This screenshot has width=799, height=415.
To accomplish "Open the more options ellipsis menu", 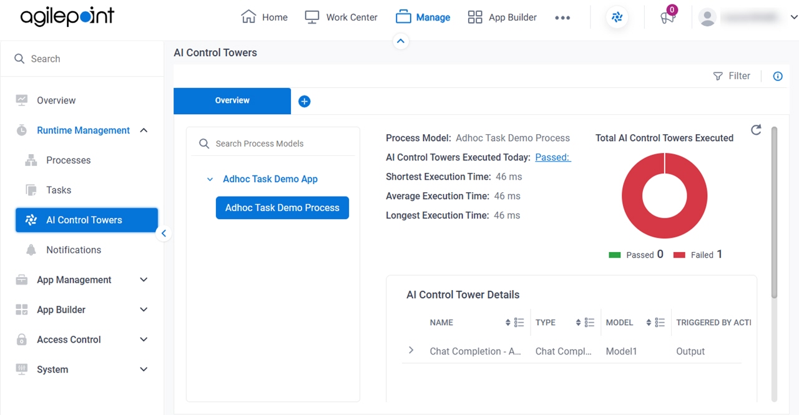I will (562, 17).
